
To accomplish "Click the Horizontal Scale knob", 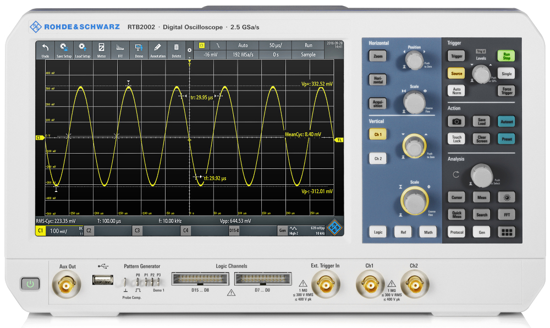I will pos(414,103).
